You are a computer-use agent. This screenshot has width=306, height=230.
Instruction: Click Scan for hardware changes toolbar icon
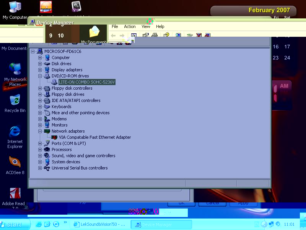(178, 35)
